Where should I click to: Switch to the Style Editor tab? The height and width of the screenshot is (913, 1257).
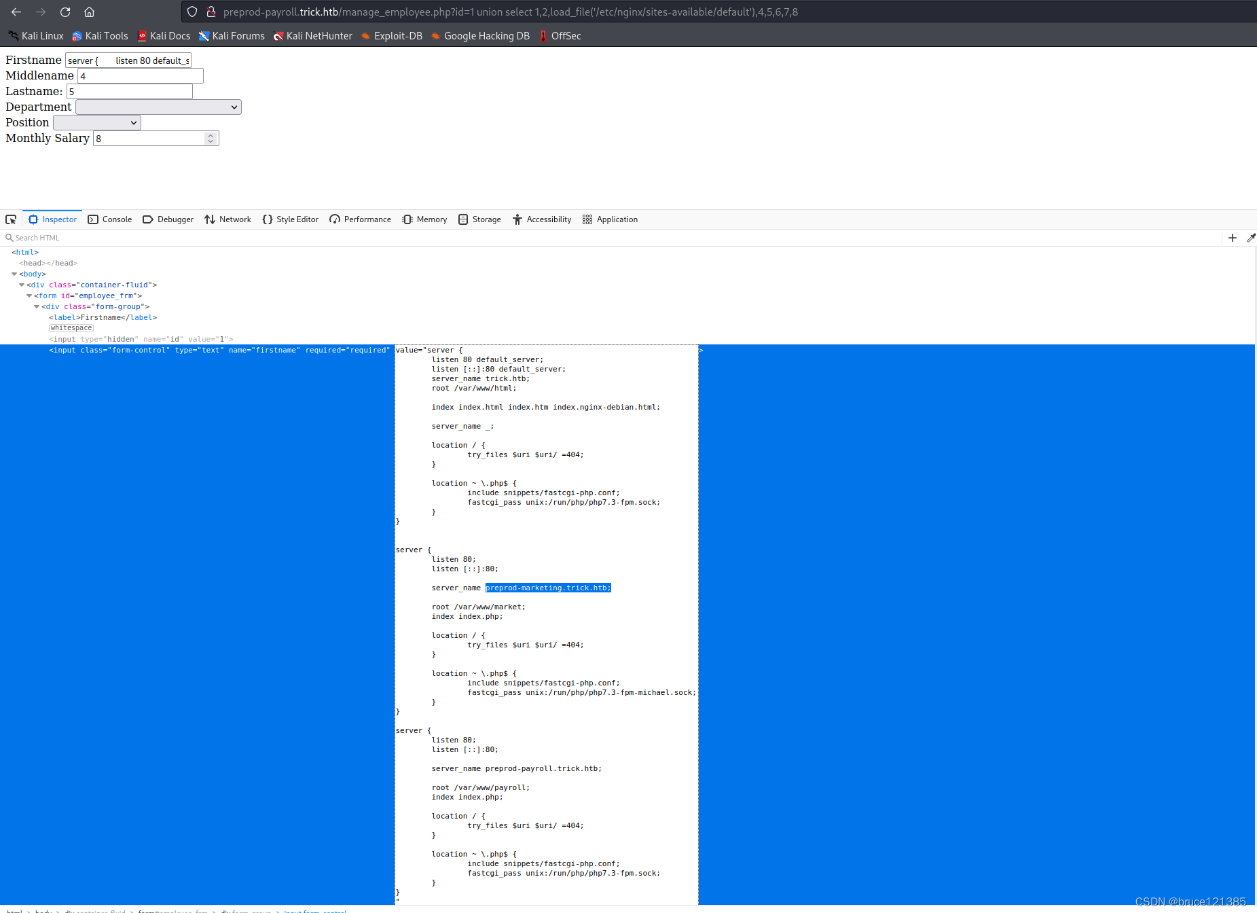click(x=291, y=219)
